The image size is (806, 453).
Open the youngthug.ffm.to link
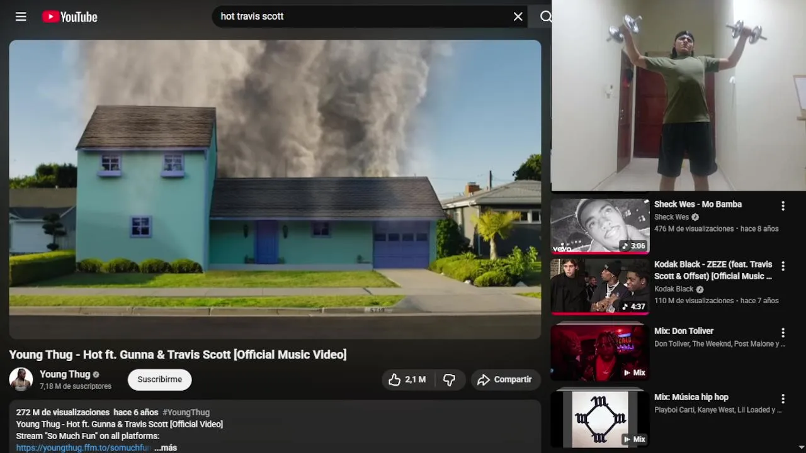tap(84, 448)
